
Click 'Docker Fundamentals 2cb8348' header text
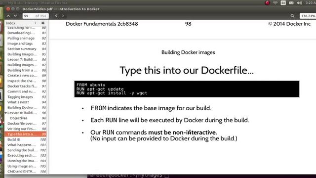tap(102, 24)
